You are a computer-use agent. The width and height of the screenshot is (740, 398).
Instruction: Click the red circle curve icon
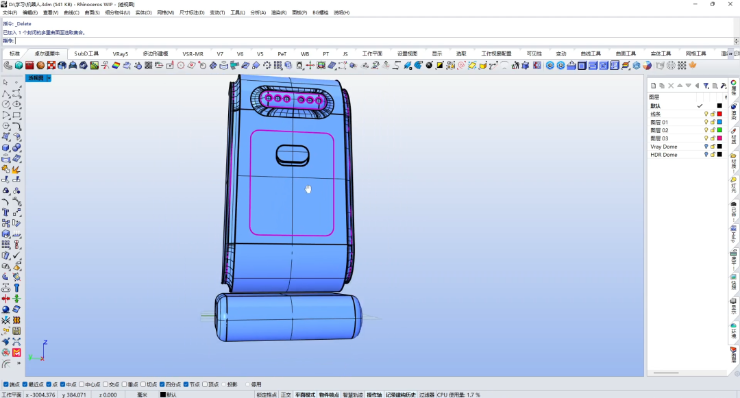pyautogui.click(x=181, y=66)
